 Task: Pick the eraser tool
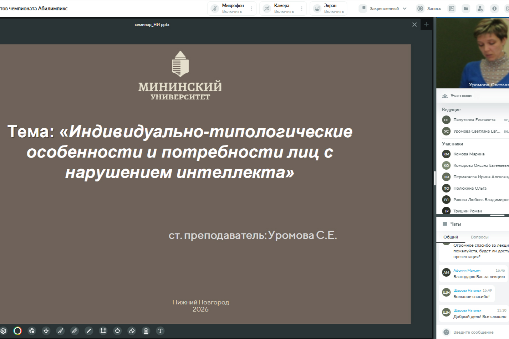coord(132,331)
